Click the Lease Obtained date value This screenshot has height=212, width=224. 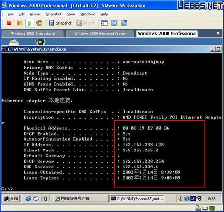[x=151, y=172]
